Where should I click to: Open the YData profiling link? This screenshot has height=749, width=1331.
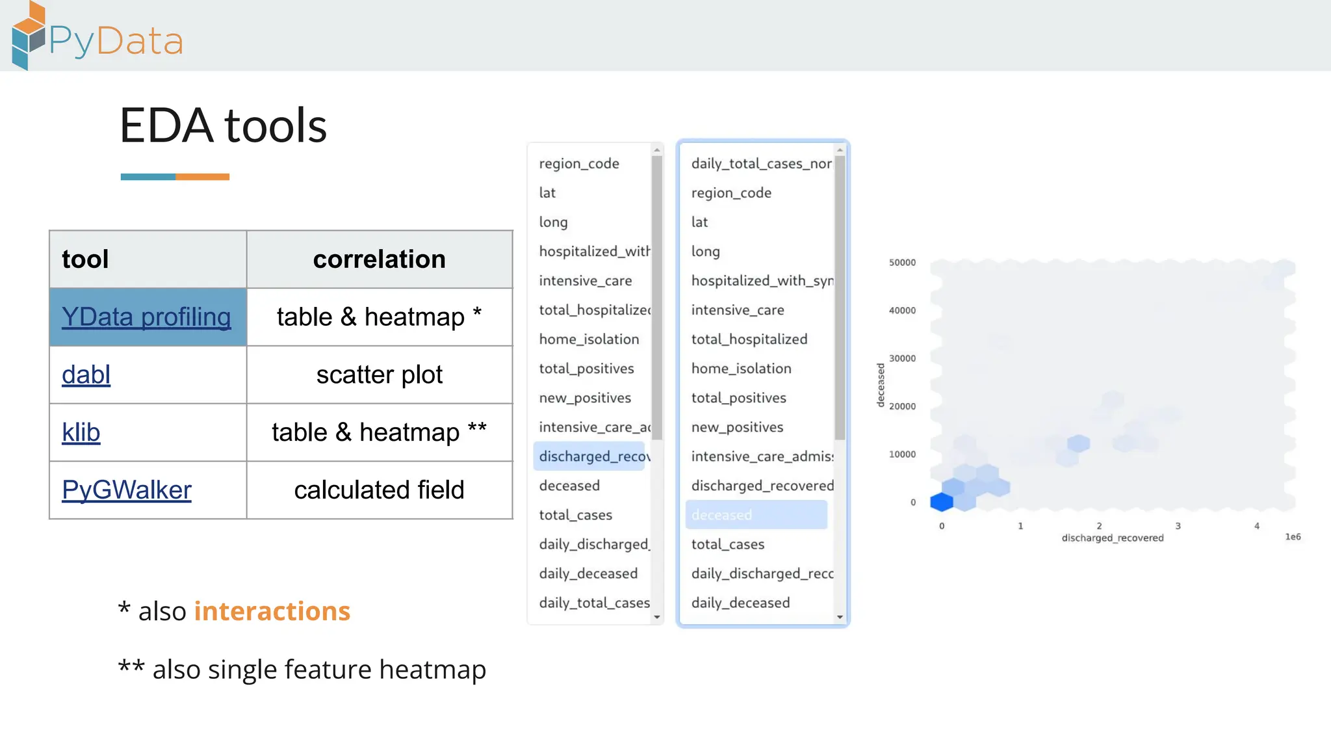146,317
